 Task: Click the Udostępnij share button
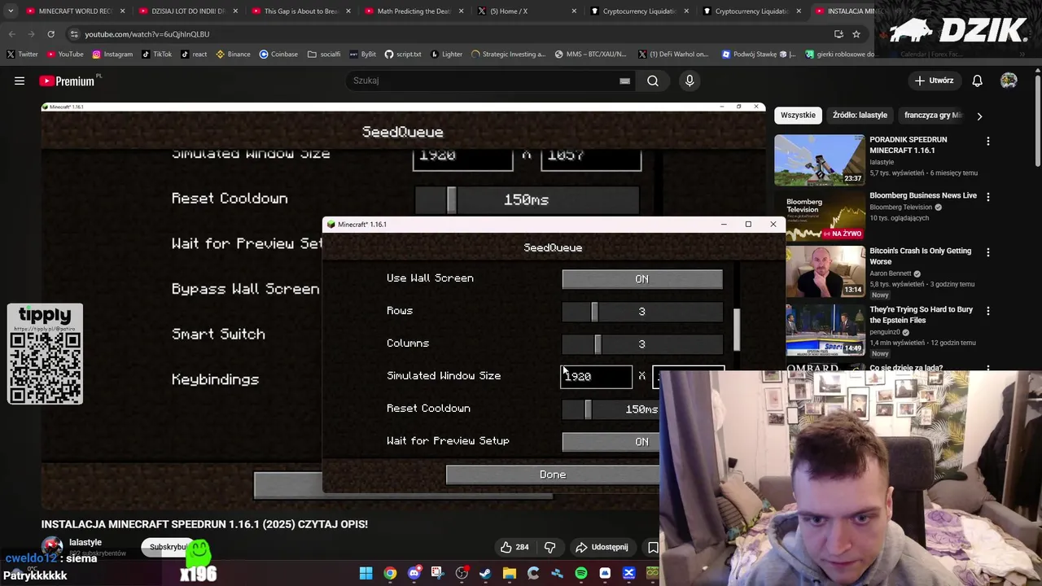click(602, 547)
